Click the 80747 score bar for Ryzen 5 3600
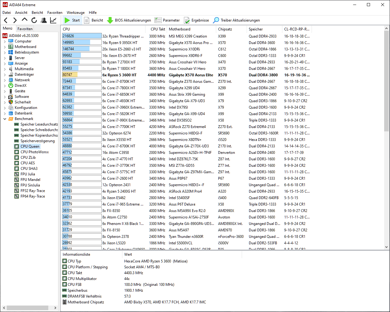Viewport: 390px width, 312px height. tap(82, 75)
